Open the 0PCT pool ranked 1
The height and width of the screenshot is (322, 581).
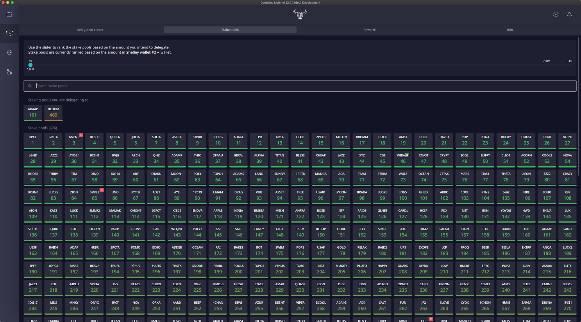pos(33,140)
